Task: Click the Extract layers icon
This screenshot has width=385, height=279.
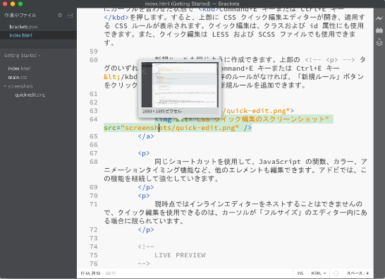Action: click(x=379, y=42)
